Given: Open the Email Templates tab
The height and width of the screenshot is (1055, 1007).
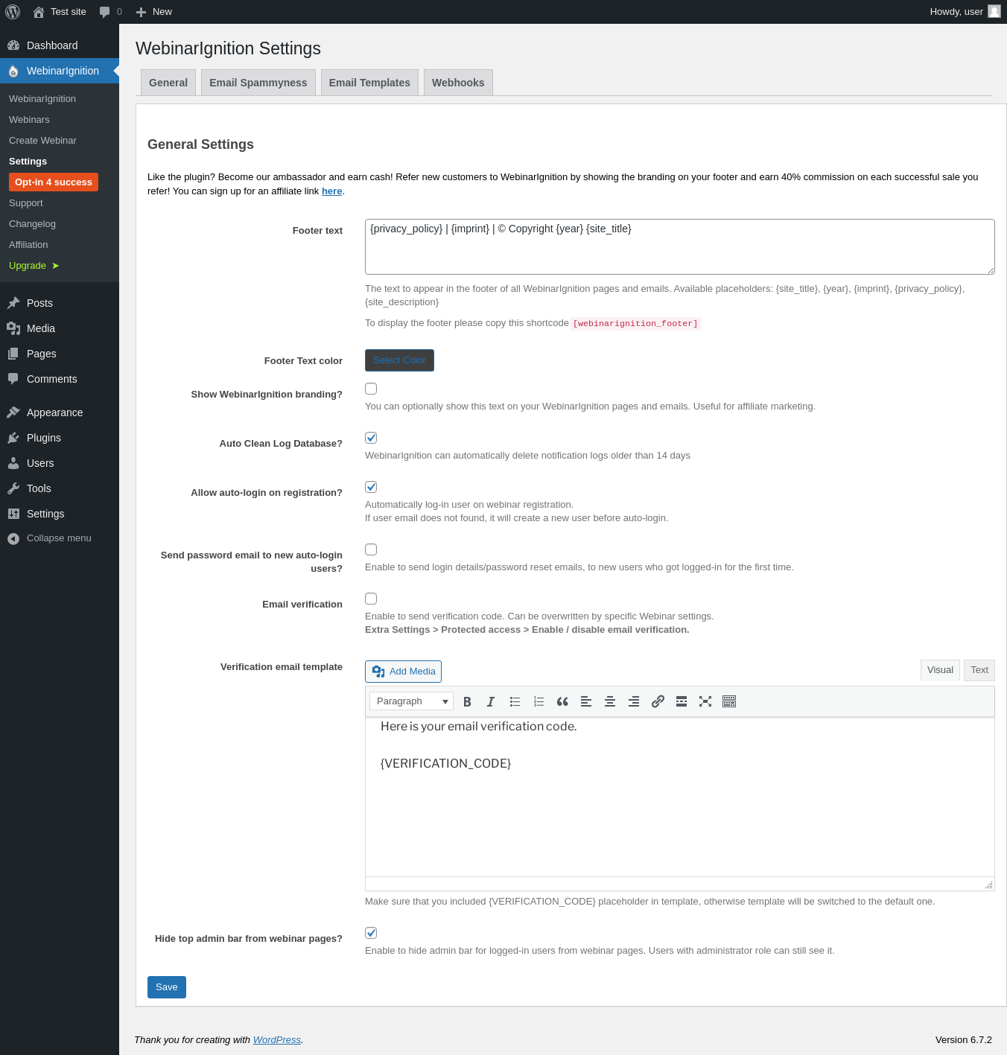Looking at the screenshot, I should pos(369,83).
